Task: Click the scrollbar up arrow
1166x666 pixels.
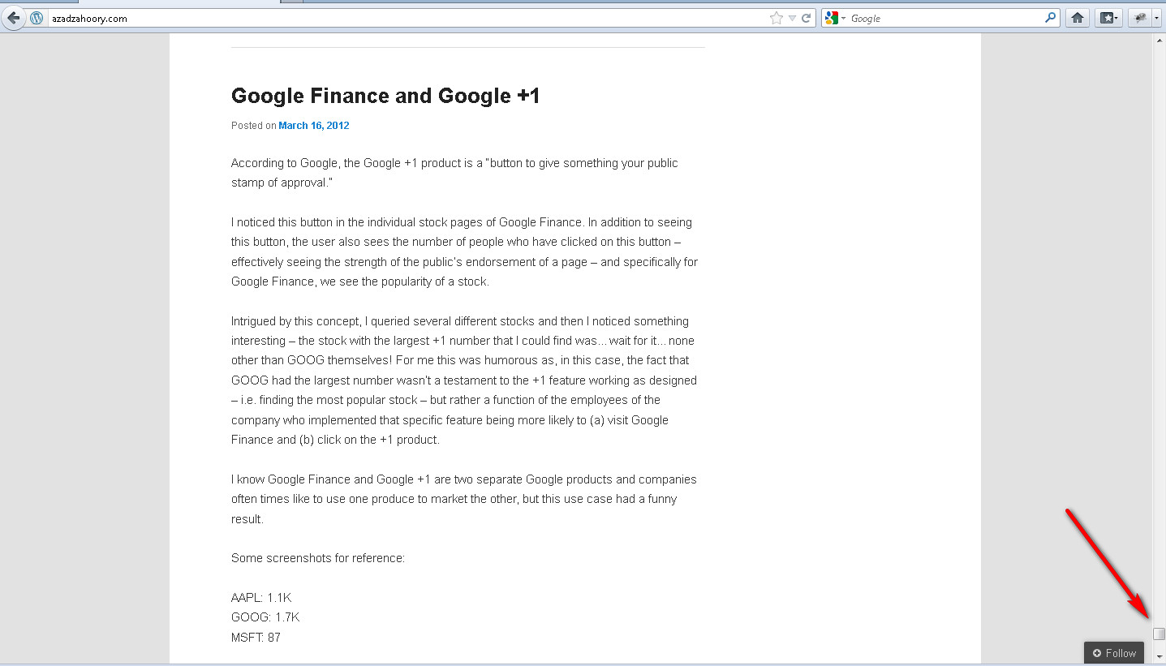Action: (x=1160, y=40)
